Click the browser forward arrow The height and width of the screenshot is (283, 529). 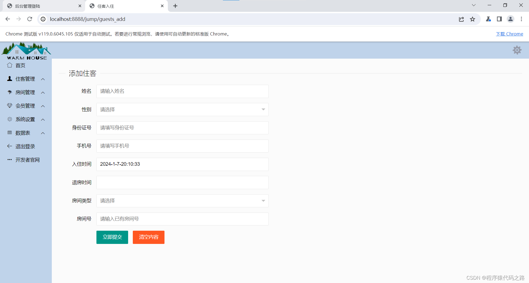[x=19, y=19]
